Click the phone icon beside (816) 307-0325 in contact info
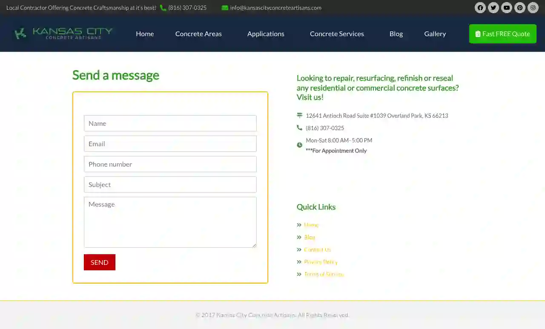Image resolution: width=545 pixels, height=329 pixels. coord(299,128)
